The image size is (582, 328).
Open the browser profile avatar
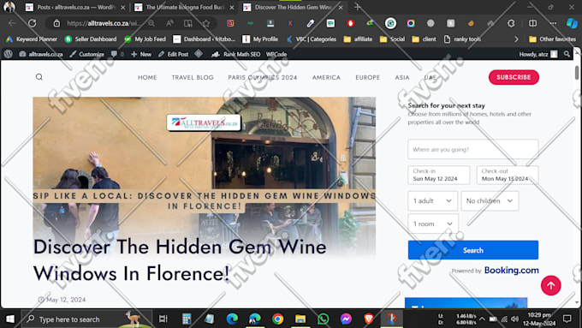tap(9, 7)
